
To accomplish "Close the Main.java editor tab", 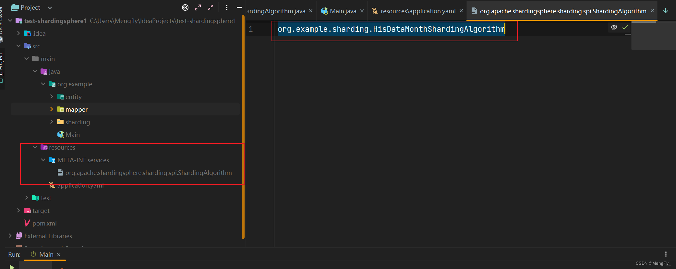I will point(362,11).
